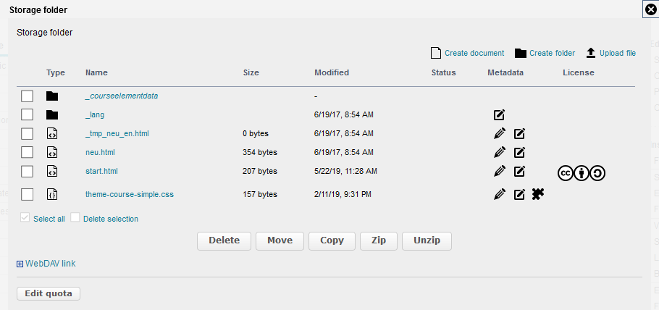Click the Edit quota button

click(x=49, y=293)
